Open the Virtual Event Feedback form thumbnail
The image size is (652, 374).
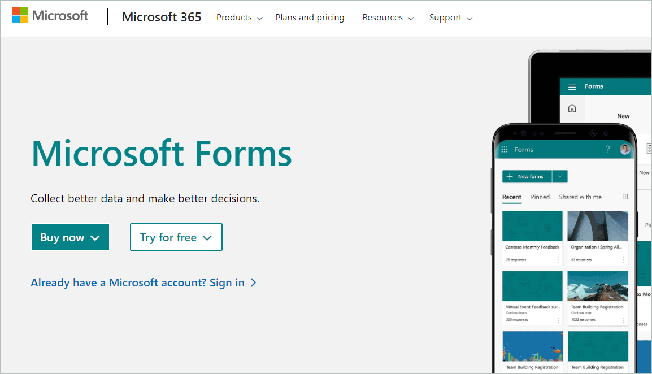click(532, 285)
